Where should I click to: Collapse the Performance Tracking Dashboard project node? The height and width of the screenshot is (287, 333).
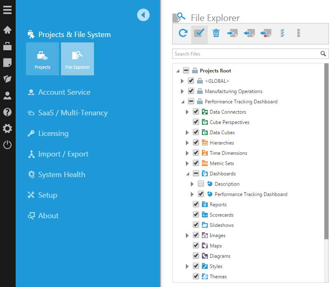(x=183, y=102)
